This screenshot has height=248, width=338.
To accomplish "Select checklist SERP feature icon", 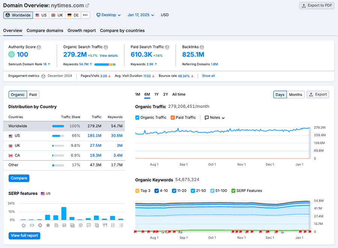I will pos(113,225).
